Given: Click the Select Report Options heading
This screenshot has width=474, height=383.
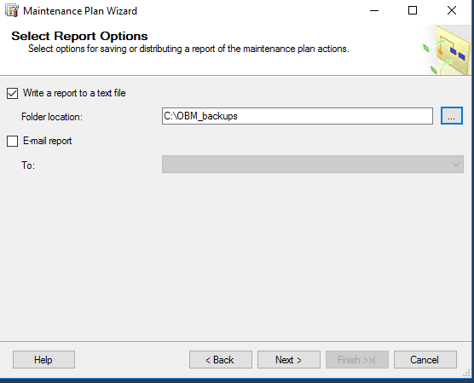Looking at the screenshot, I should point(79,36).
